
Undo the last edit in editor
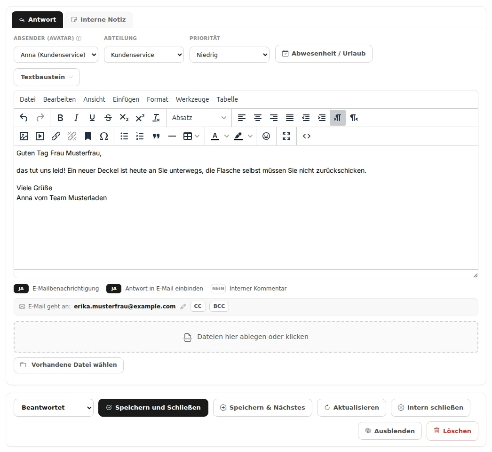tap(24, 118)
